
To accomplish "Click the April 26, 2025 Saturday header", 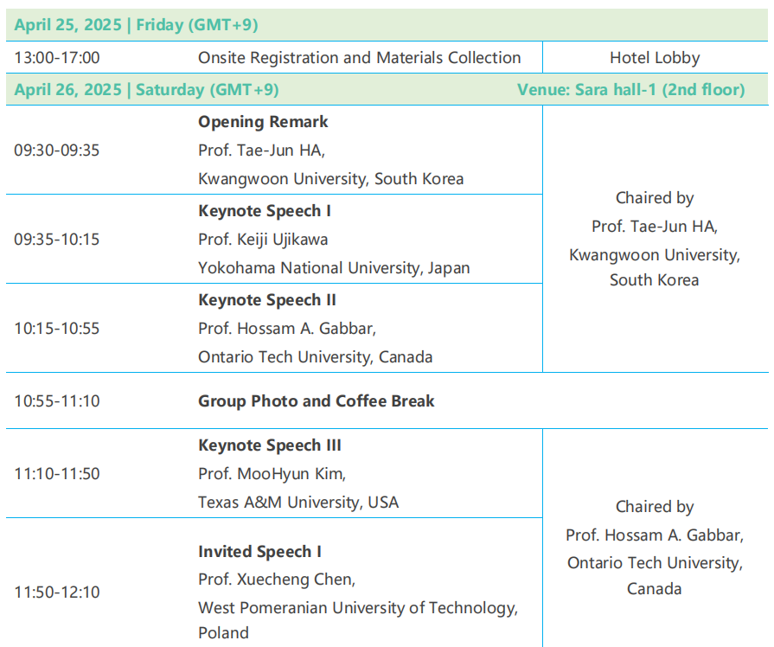I will (147, 90).
